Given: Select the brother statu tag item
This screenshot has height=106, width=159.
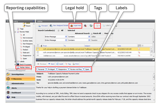Looking at the screenshot, I should click(x=26, y=41).
